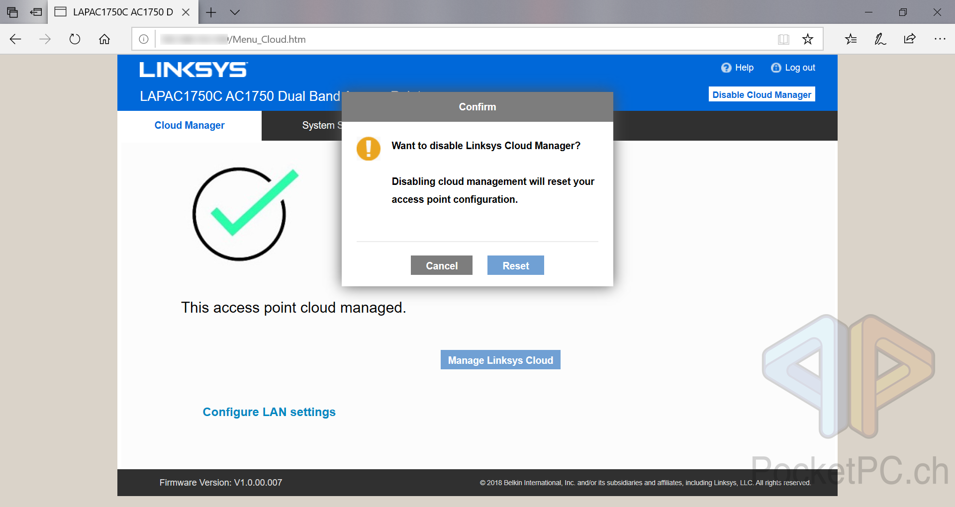Click the Help question mark icon
955x507 pixels.
pyautogui.click(x=726, y=68)
